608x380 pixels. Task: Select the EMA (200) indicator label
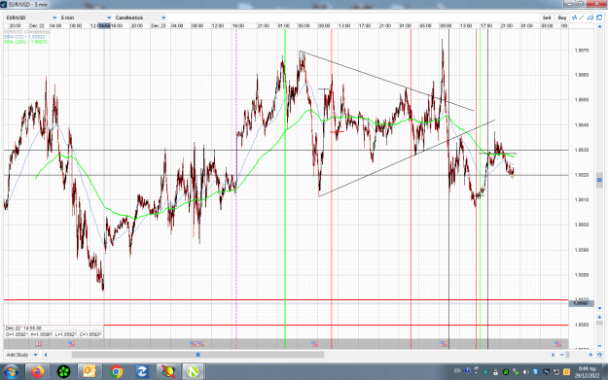[x=25, y=42]
